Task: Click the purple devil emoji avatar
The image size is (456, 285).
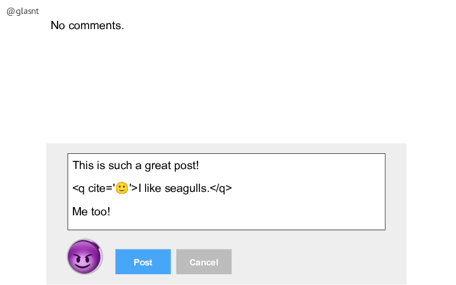Action: click(85, 256)
